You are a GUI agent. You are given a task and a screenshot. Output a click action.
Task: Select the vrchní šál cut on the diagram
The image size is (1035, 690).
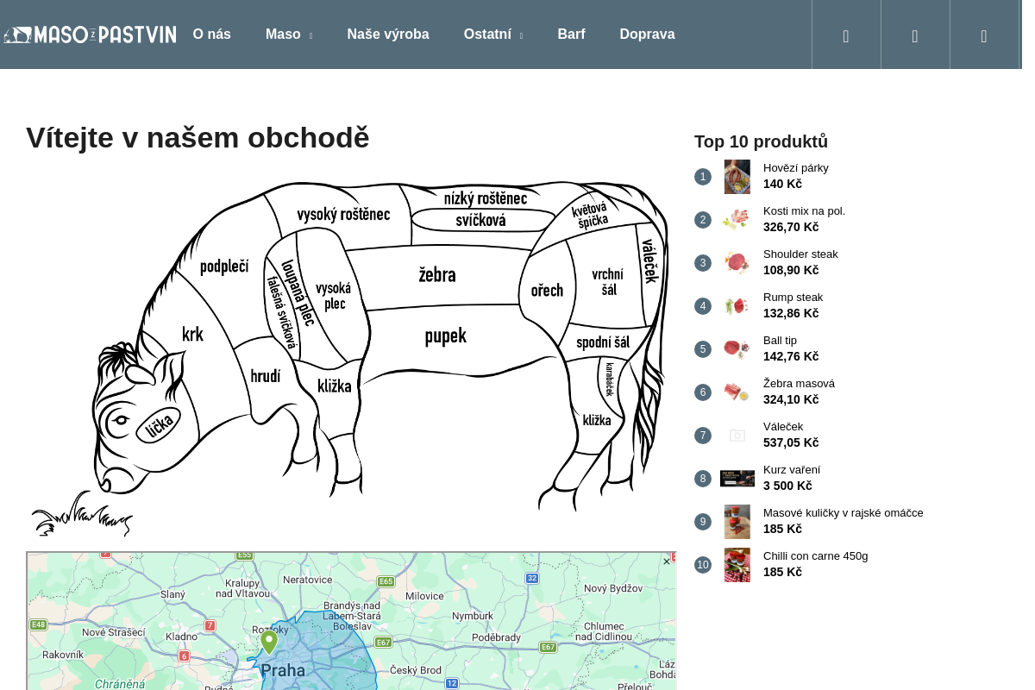[608, 282]
